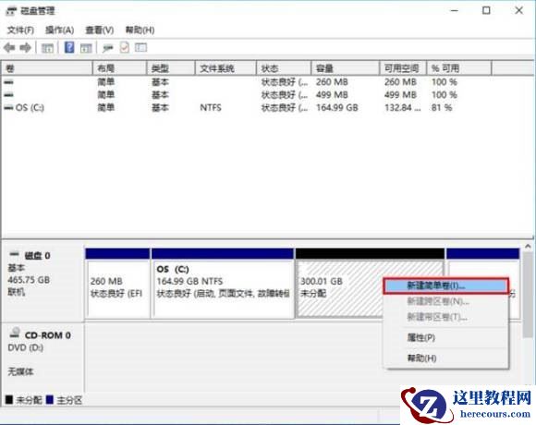Click the Disk 0 drive icon
536x425 pixels.
coord(15,254)
